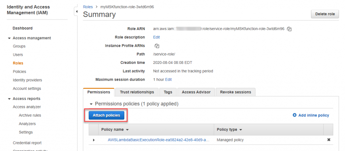Edit the Maximum session duration
The image size is (345, 151).
click(168, 79)
